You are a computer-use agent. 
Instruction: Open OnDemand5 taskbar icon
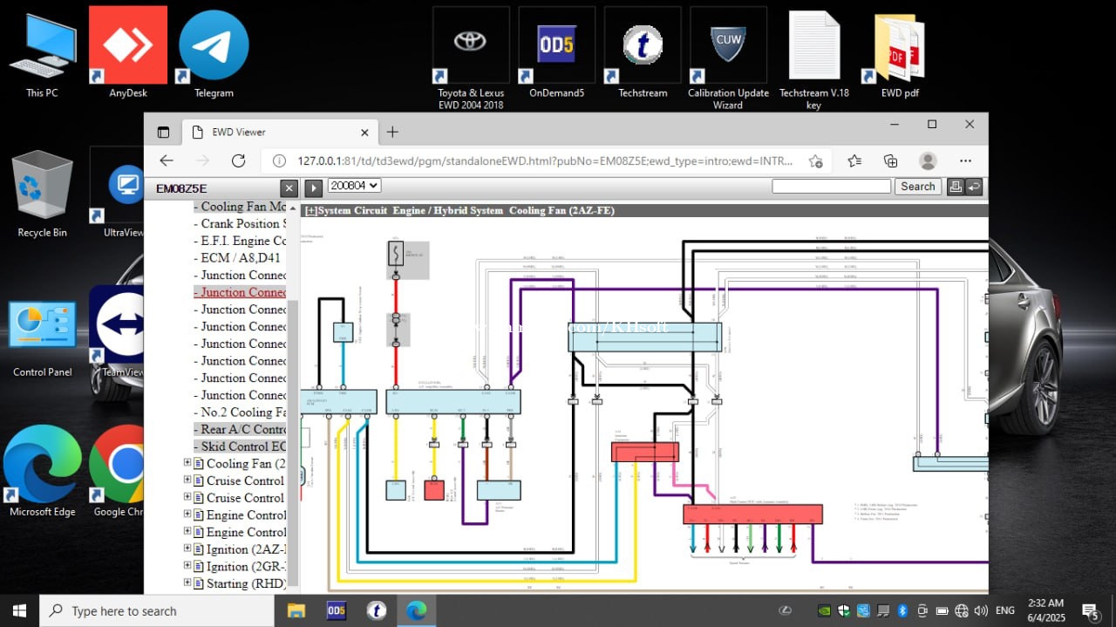tap(337, 610)
